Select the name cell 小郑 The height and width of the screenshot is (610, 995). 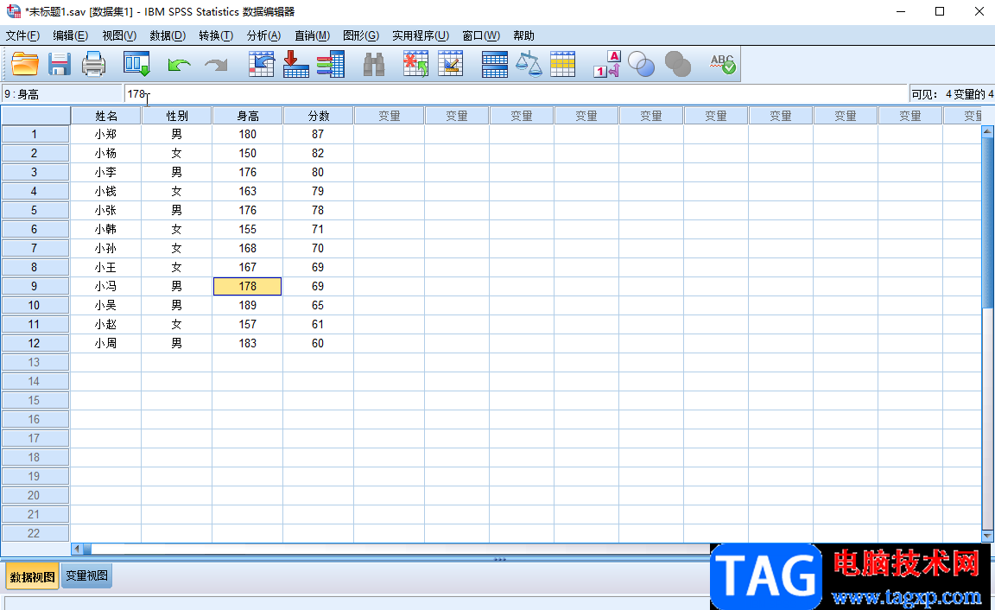[106, 134]
